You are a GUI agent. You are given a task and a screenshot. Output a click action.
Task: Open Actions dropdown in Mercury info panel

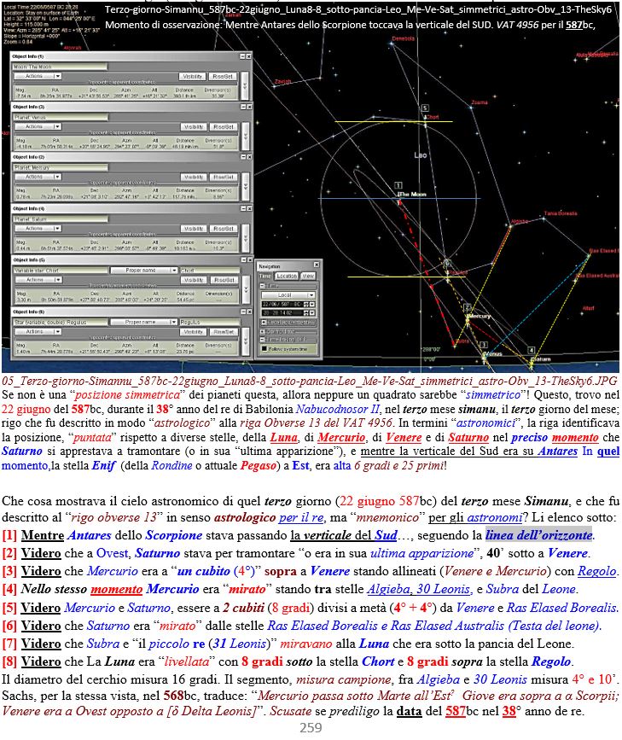pos(38,177)
